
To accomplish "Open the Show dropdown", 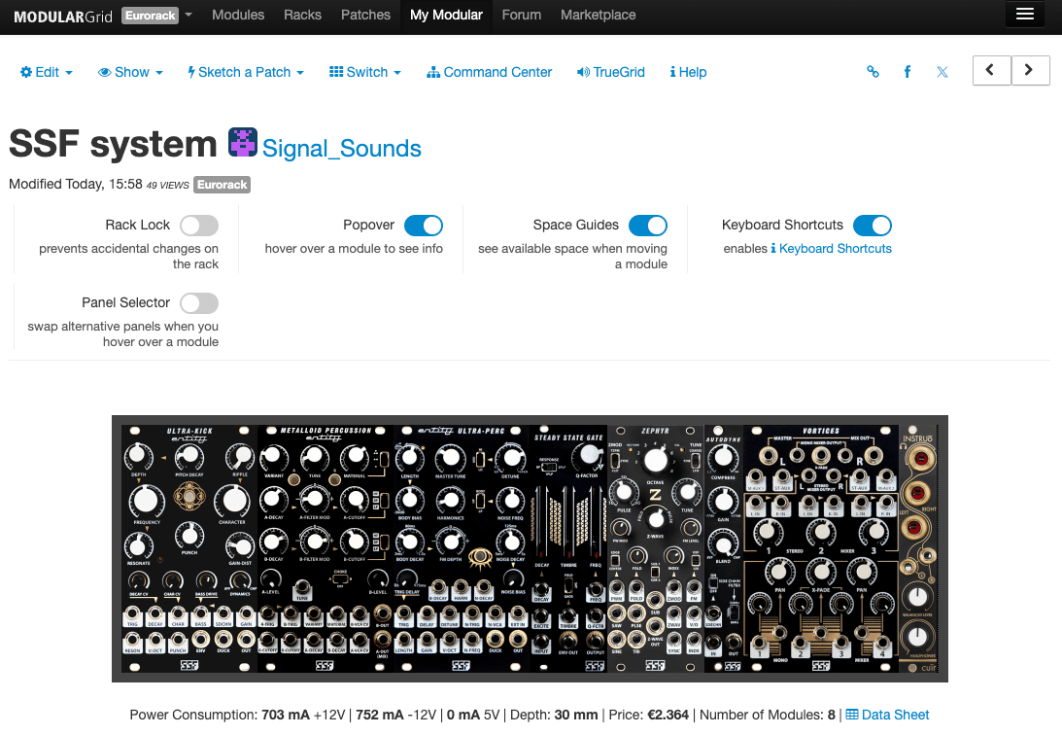I will pyautogui.click(x=131, y=72).
